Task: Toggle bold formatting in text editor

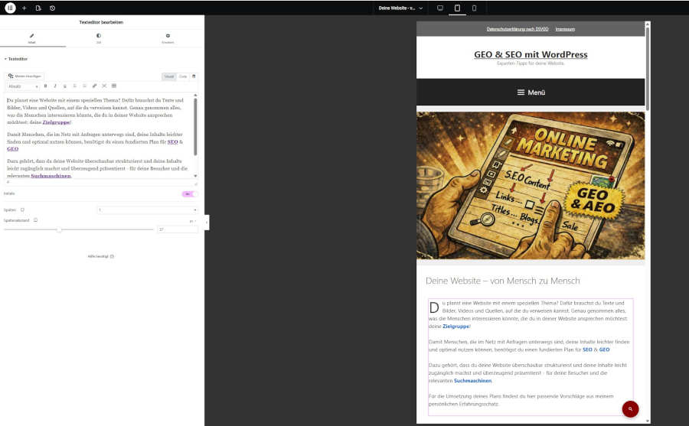Action: [45, 86]
